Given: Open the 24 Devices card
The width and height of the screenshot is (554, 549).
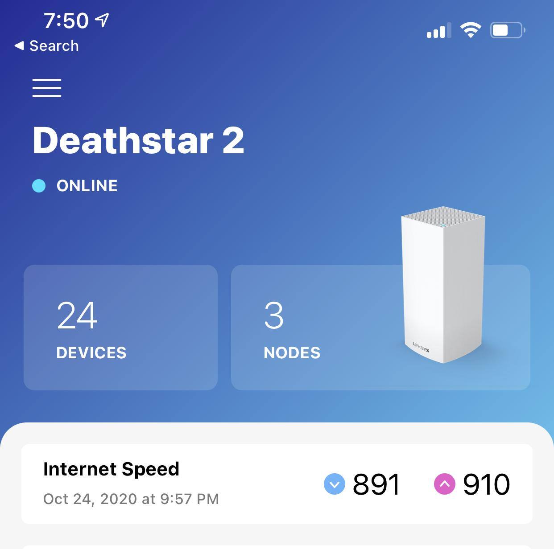Looking at the screenshot, I should pyautogui.click(x=120, y=328).
